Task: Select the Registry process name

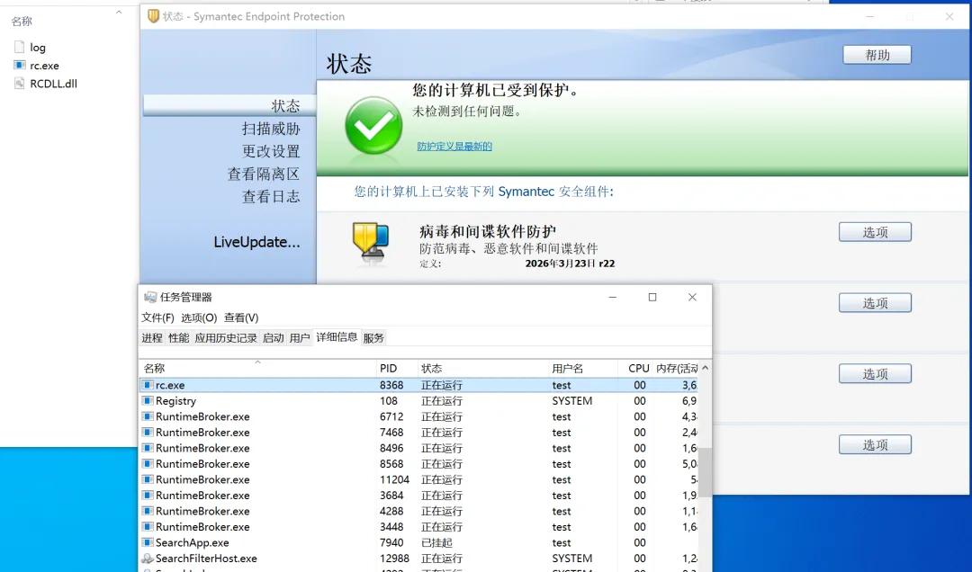Action: [x=175, y=401]
